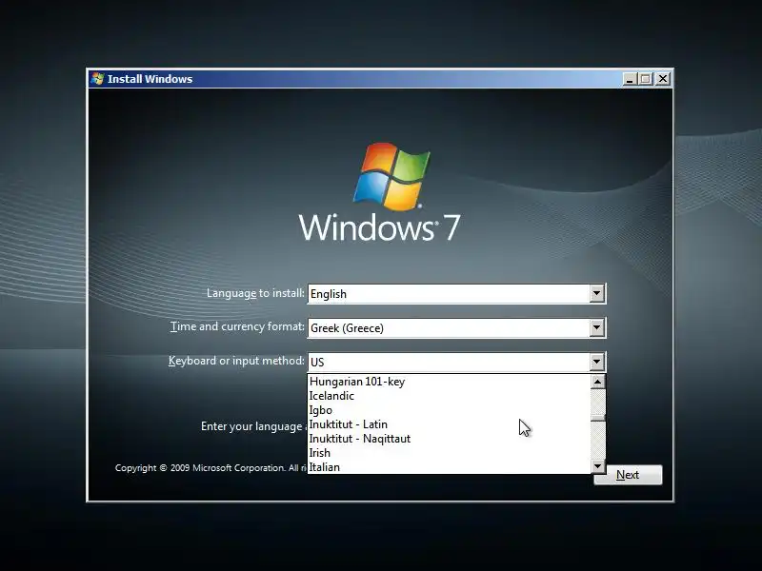Click the list scrollbar down arrow
Viewport: 762px width, 571px height.
598,466
